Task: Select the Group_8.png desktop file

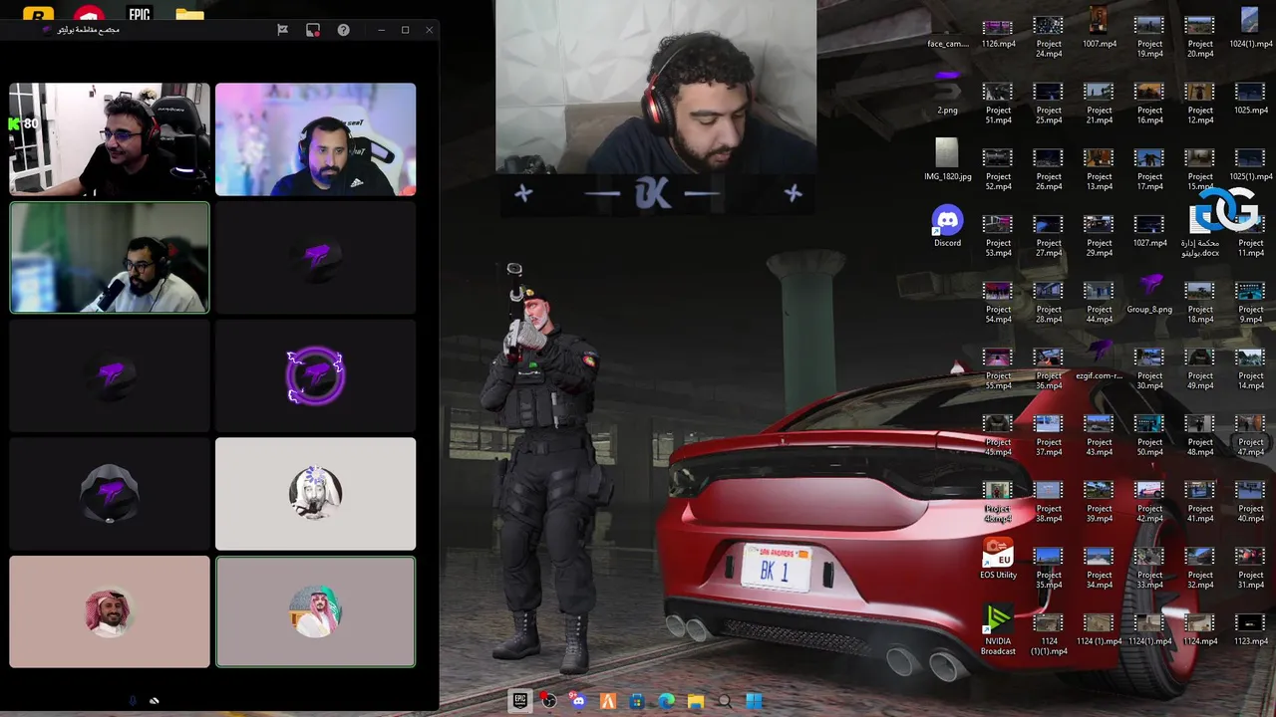Action: click(1149, 293)
